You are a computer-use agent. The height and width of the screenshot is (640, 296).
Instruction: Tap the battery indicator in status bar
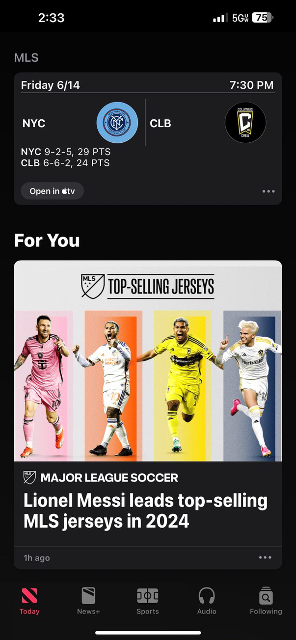tap(262, 18)
